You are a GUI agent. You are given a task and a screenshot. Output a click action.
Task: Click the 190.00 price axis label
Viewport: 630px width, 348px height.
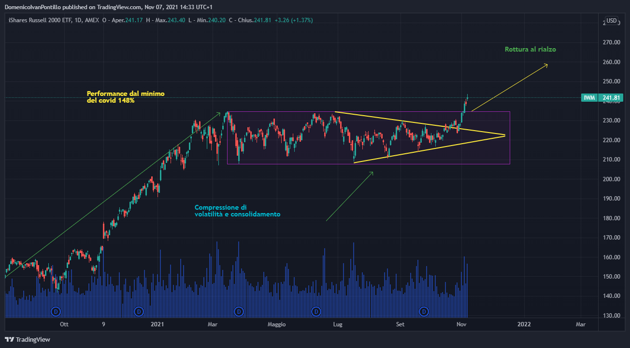[611, 199]
